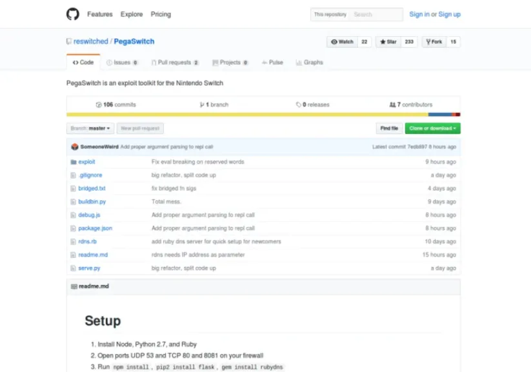Open the This repository search scope selector
This screenshot has width=531, height=372.
point(330,14)
